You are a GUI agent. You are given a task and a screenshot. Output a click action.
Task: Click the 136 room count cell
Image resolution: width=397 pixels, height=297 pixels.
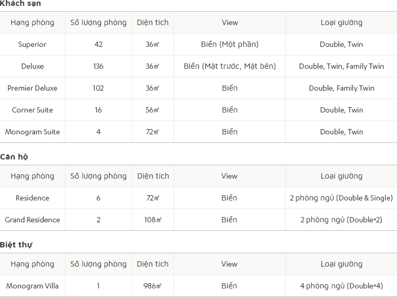tap(98, 66)
